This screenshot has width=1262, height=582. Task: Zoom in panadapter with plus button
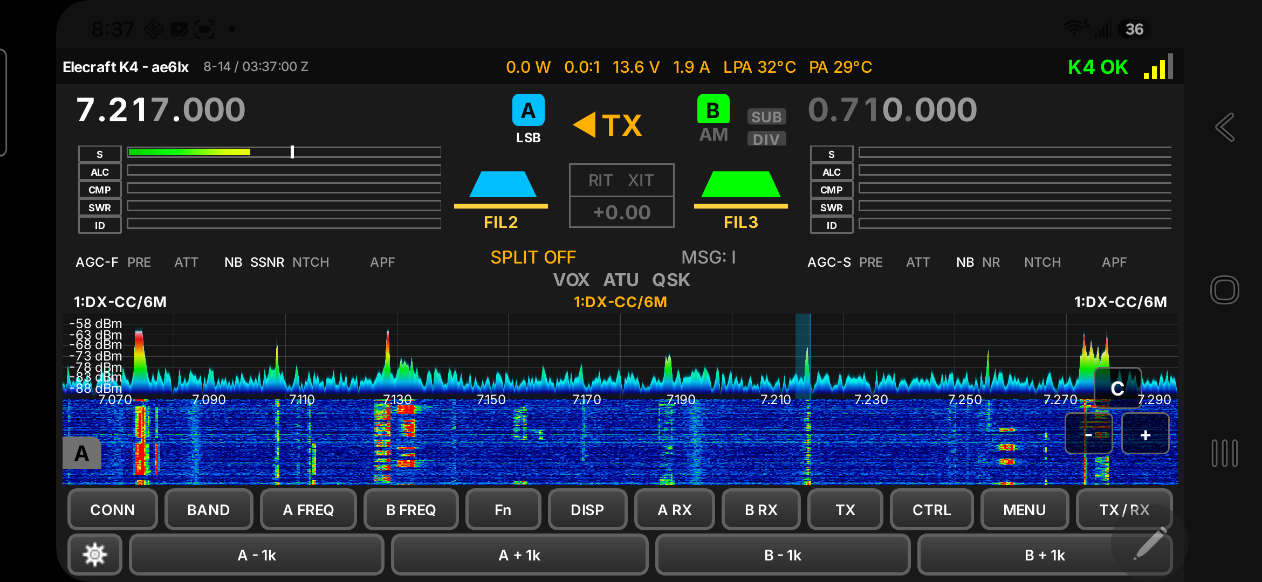[x=1146, y=434]
